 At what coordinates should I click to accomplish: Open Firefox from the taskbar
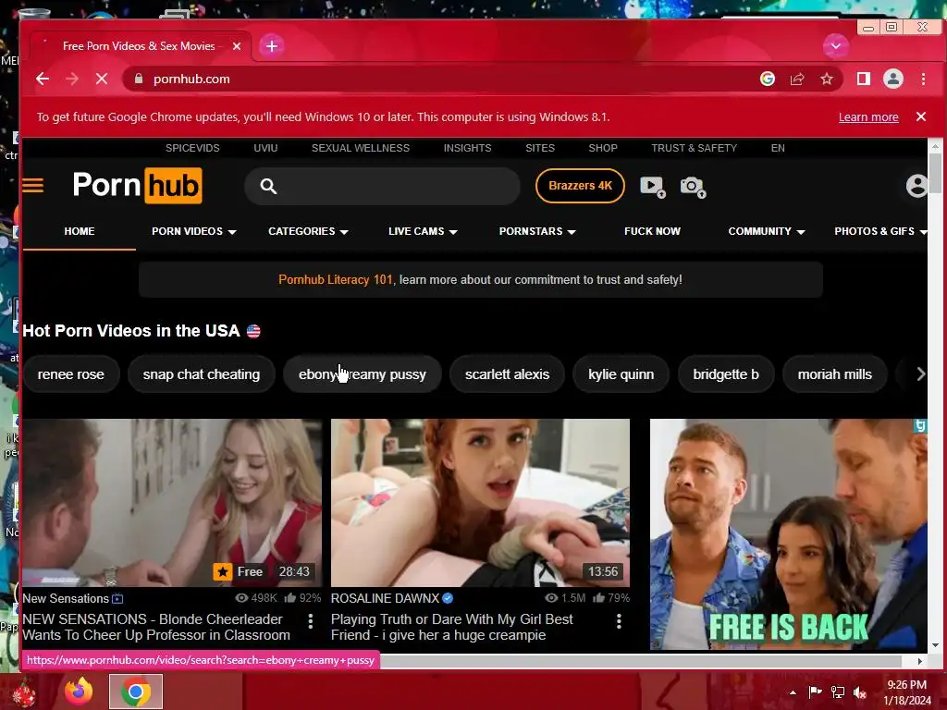pyautogui.click(x=79, y=692)
